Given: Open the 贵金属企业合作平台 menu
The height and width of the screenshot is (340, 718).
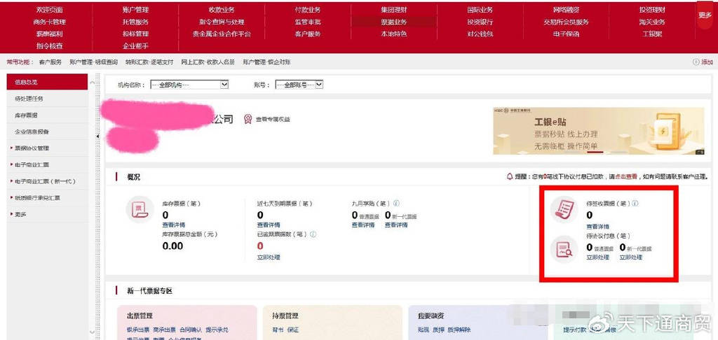Looking at the screenshot, I should 222,34.
